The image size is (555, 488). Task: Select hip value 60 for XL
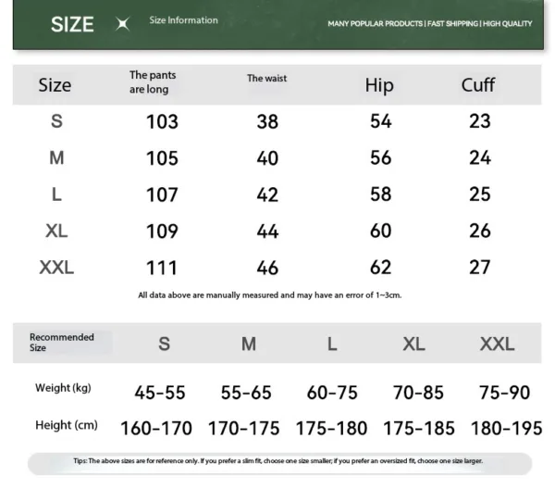point(380,231)
